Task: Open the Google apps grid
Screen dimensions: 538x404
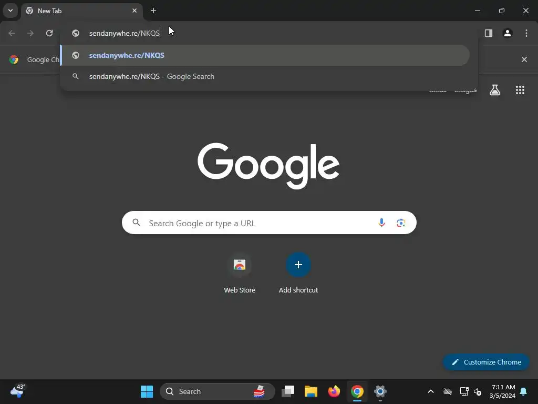Action: click(x=520, y=90)
